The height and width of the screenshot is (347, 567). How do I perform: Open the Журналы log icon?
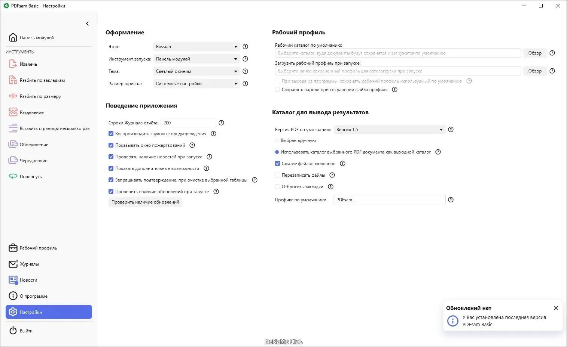click(13, 264)
